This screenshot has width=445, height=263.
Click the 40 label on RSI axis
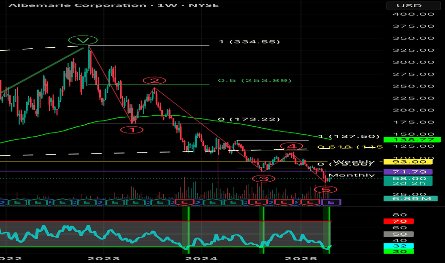click(x=400, y=241)
